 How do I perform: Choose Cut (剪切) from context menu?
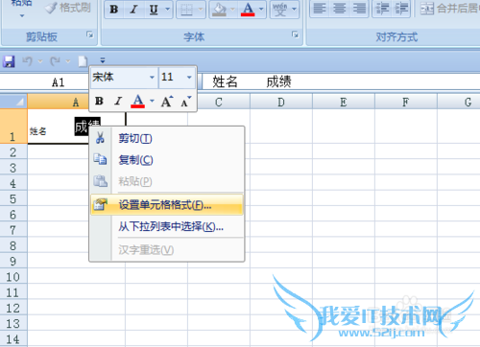(x=167, y=139)
